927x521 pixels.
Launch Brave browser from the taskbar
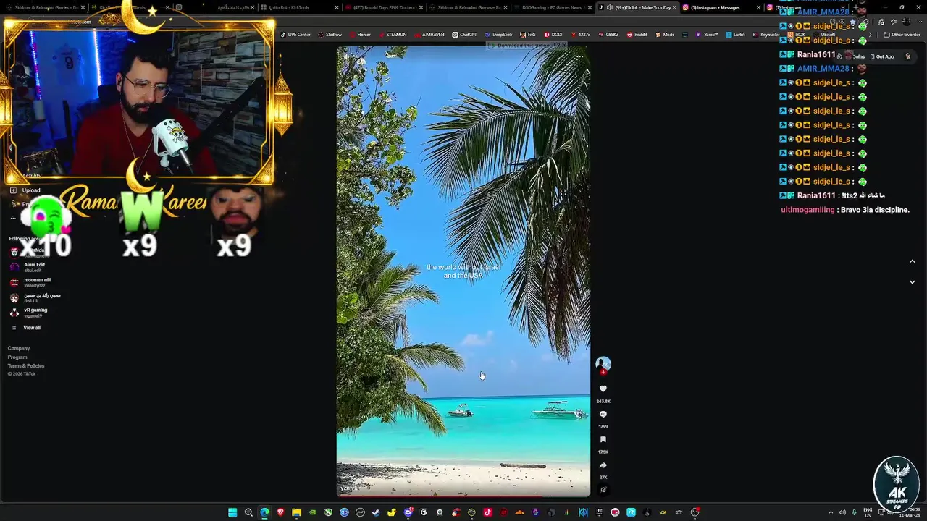click(x=280, y=512)
